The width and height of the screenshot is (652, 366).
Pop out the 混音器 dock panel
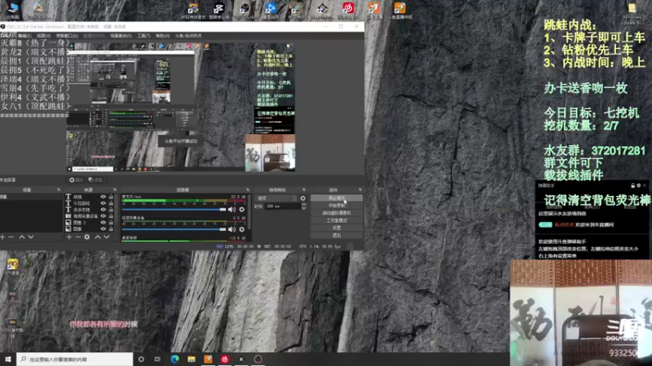tap(248, 190)
